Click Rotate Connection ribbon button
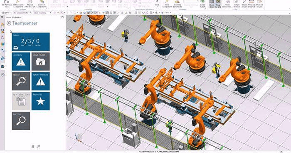291x153 pixels. [x=227, y=4]
